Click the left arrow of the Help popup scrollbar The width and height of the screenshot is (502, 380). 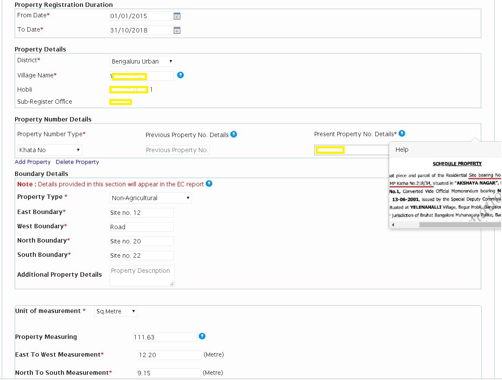[393, 224]
